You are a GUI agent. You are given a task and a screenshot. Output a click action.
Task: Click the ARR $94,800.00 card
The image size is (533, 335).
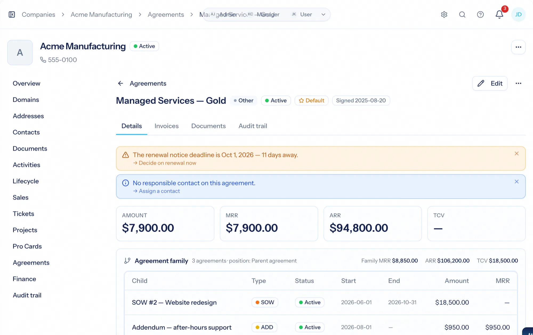(373, 224)
